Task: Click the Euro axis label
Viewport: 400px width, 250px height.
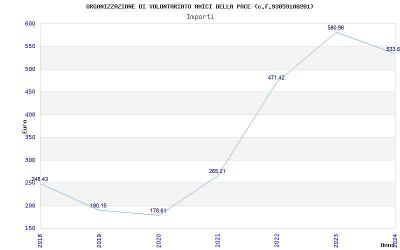Action: point(24,126)
